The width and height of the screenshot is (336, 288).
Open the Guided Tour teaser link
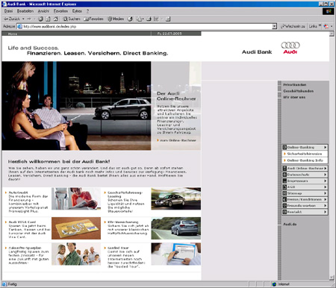coord(118,248)
